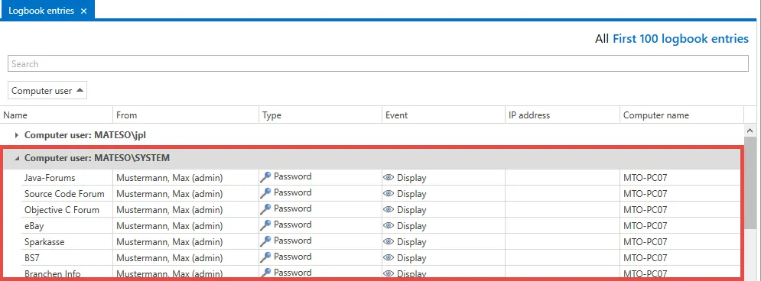This screenshot has width=761, height=281.
Task: Click the eye Display icon in Java-Forums row
Action: (x=389, y=178)
